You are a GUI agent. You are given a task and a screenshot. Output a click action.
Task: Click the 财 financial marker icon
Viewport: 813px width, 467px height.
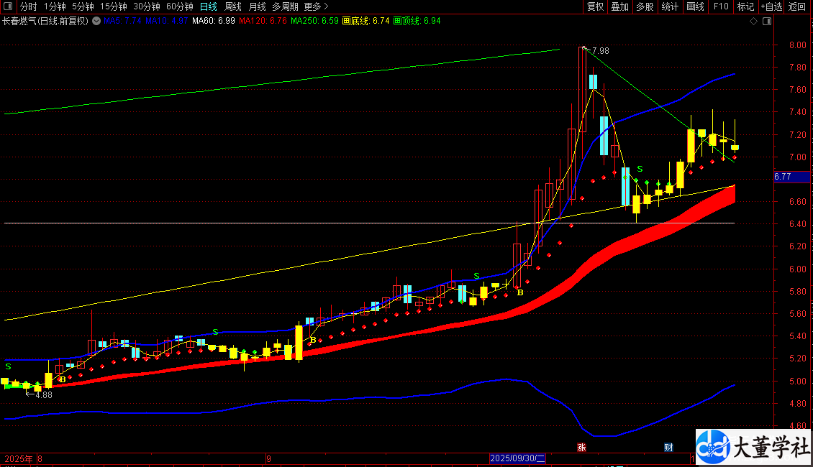click(668, 448)
